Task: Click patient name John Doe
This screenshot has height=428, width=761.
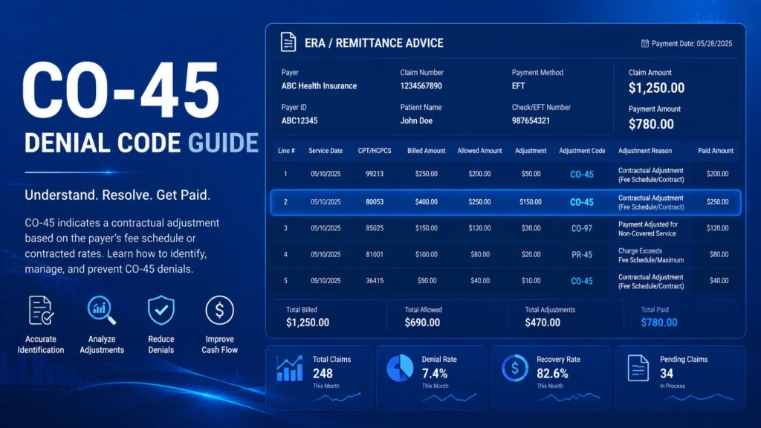Action: pyautogui.click(x=416, y=121)
